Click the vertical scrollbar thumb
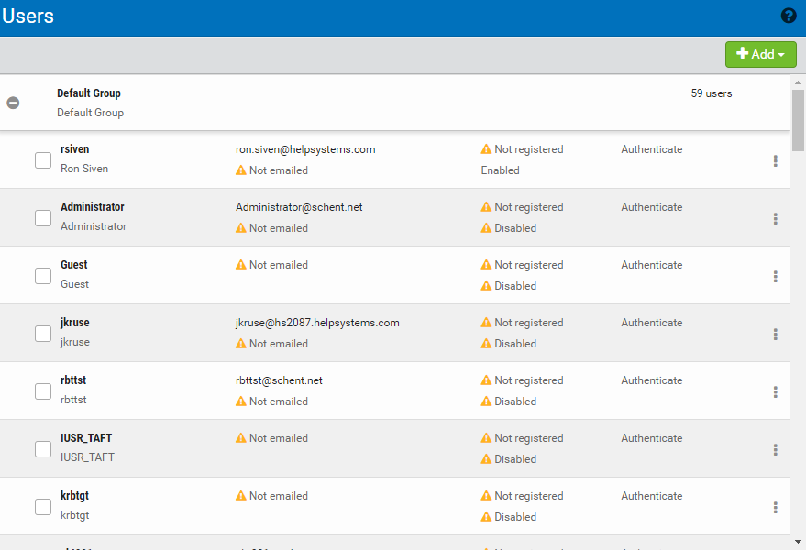This screenshot has height=550, width=806. point(798,119)
